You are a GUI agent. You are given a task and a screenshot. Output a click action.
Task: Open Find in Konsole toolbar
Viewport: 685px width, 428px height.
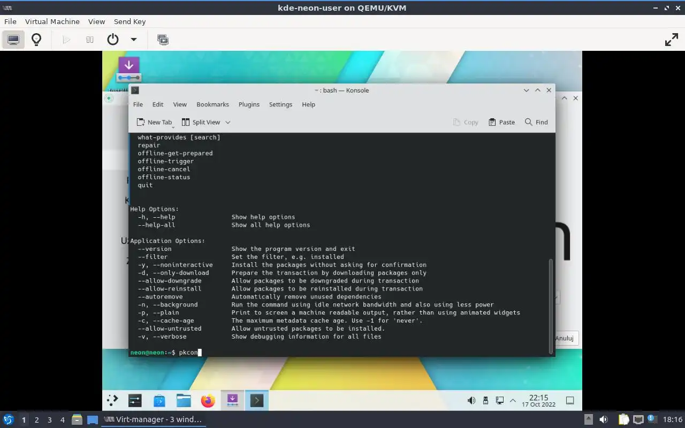pos(536,122)
